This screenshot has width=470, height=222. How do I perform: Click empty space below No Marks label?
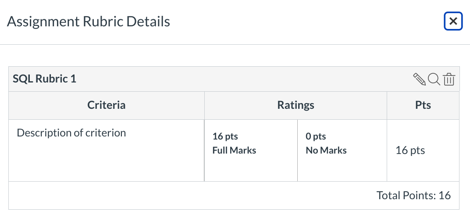coord(342,169)
